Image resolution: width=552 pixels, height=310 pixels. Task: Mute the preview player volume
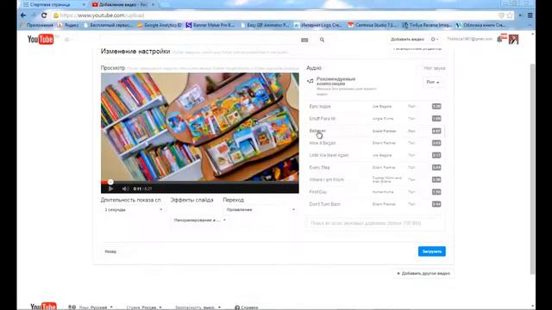(x=125, y=189)
